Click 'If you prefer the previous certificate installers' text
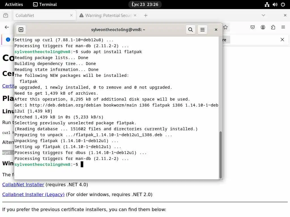Viewport: 290px width, 217px height. 84,209
